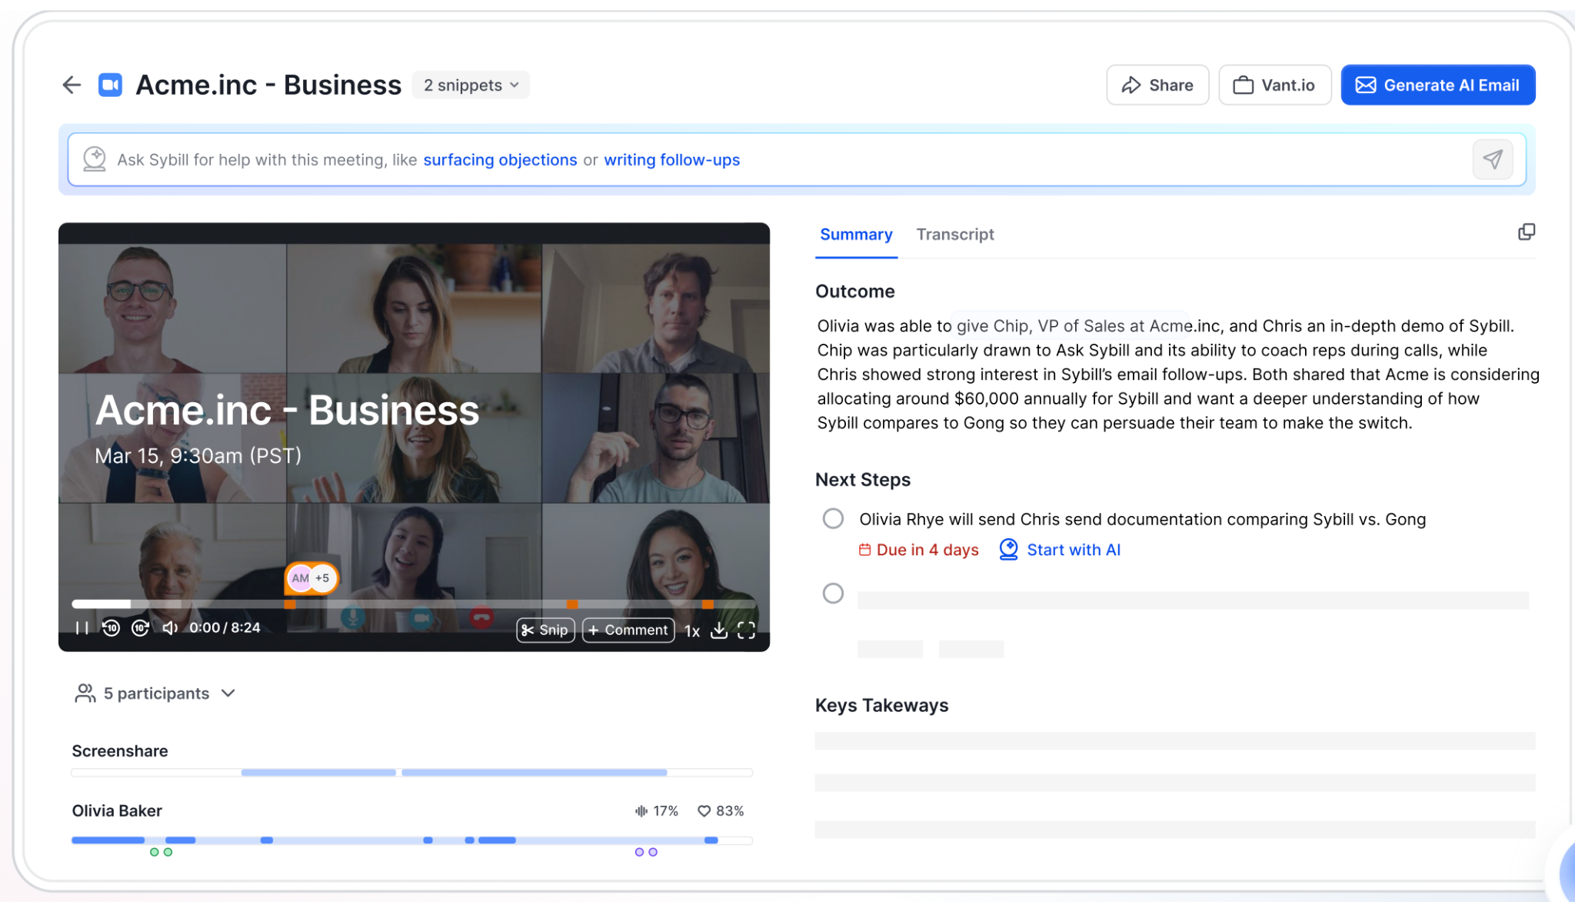
Task: Expand the 5 participants list
Action: tap(155, 694)
